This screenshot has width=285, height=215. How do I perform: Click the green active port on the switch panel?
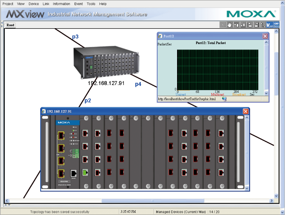85,172
